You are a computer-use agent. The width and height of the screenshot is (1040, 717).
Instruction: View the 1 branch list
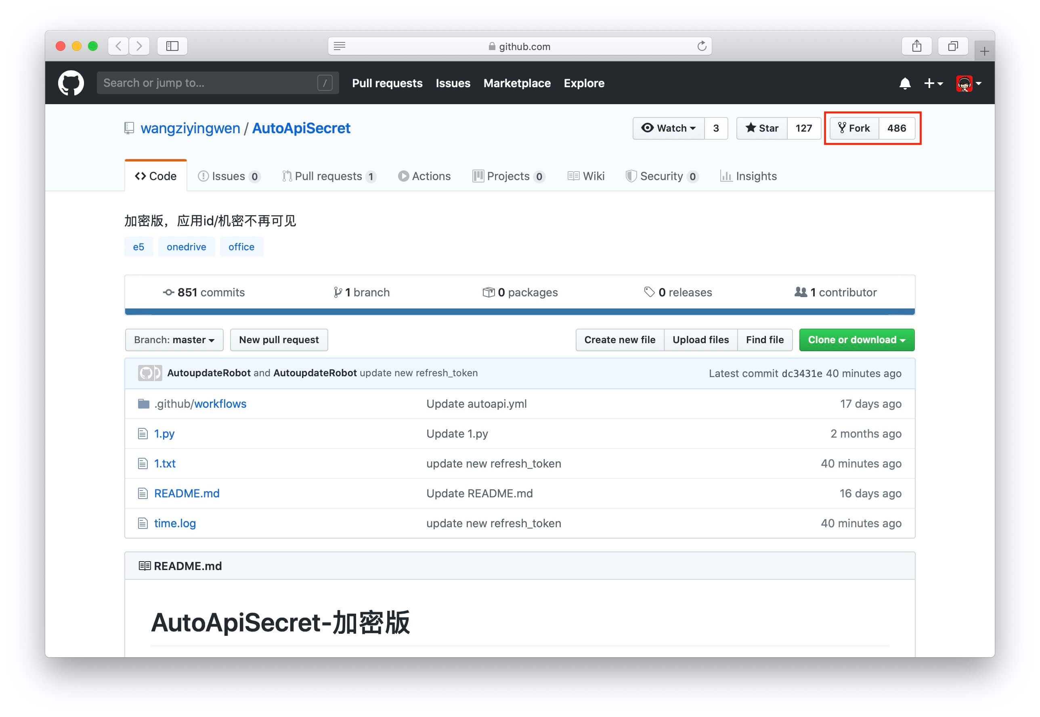(x=361, y=292)
